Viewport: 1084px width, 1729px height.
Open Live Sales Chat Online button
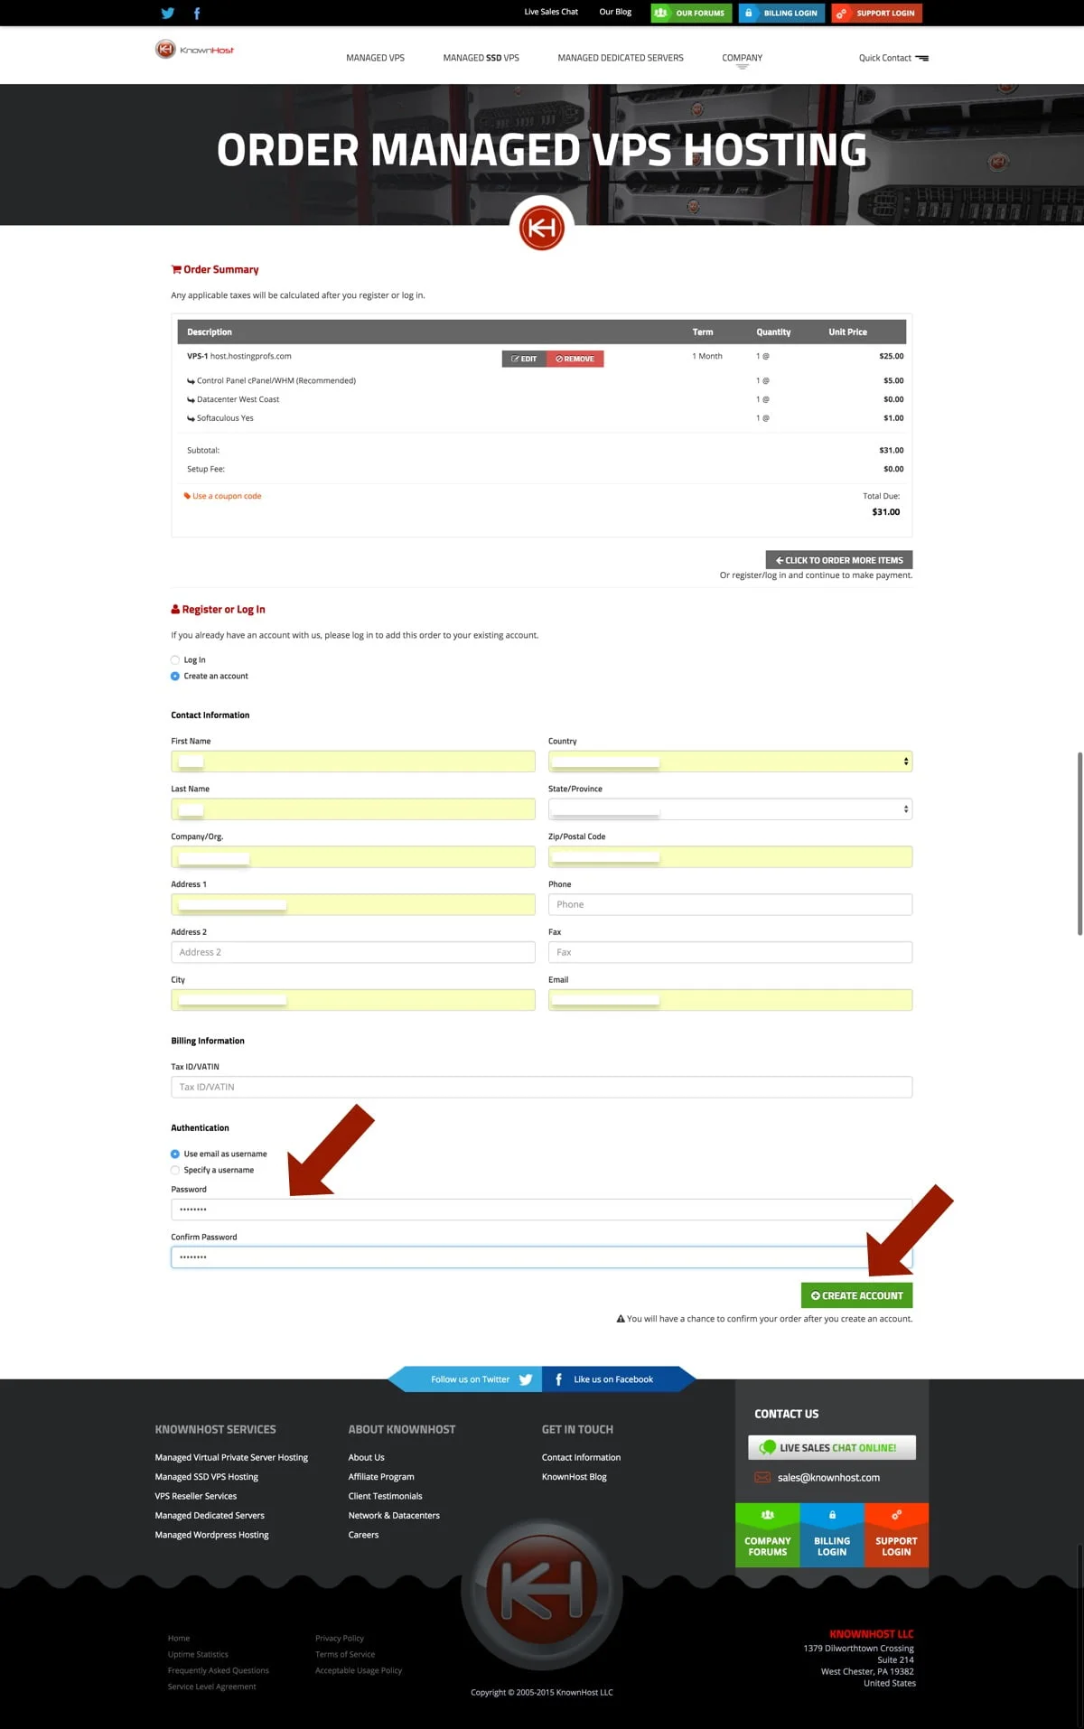[x=832, y=1447]
